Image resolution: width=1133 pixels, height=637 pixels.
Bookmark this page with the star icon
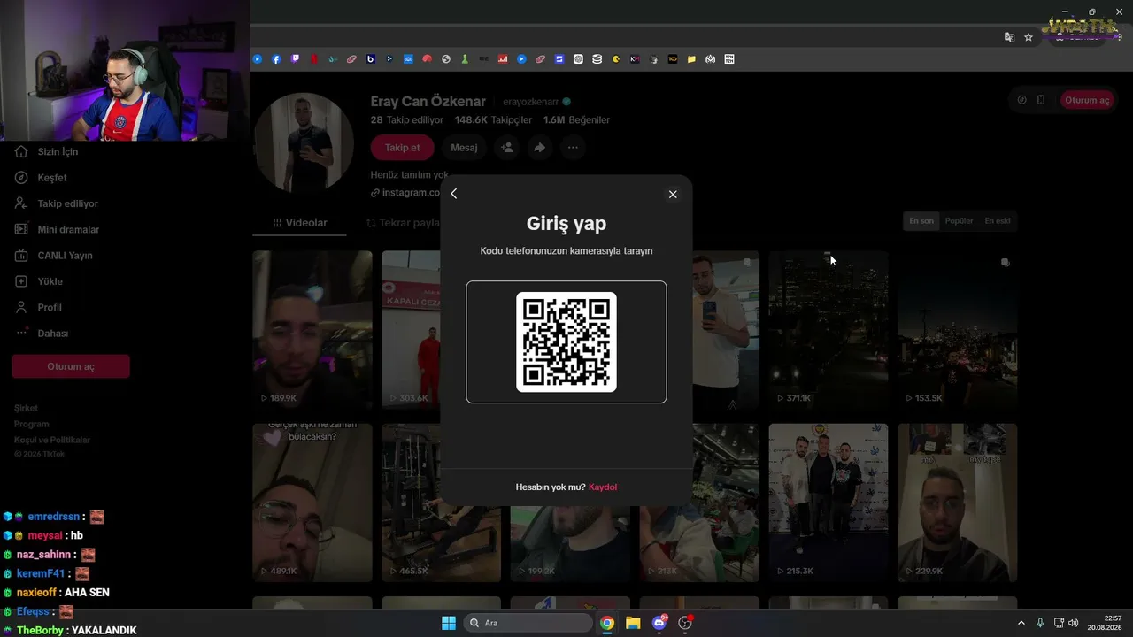click(x=1029, y=37)
